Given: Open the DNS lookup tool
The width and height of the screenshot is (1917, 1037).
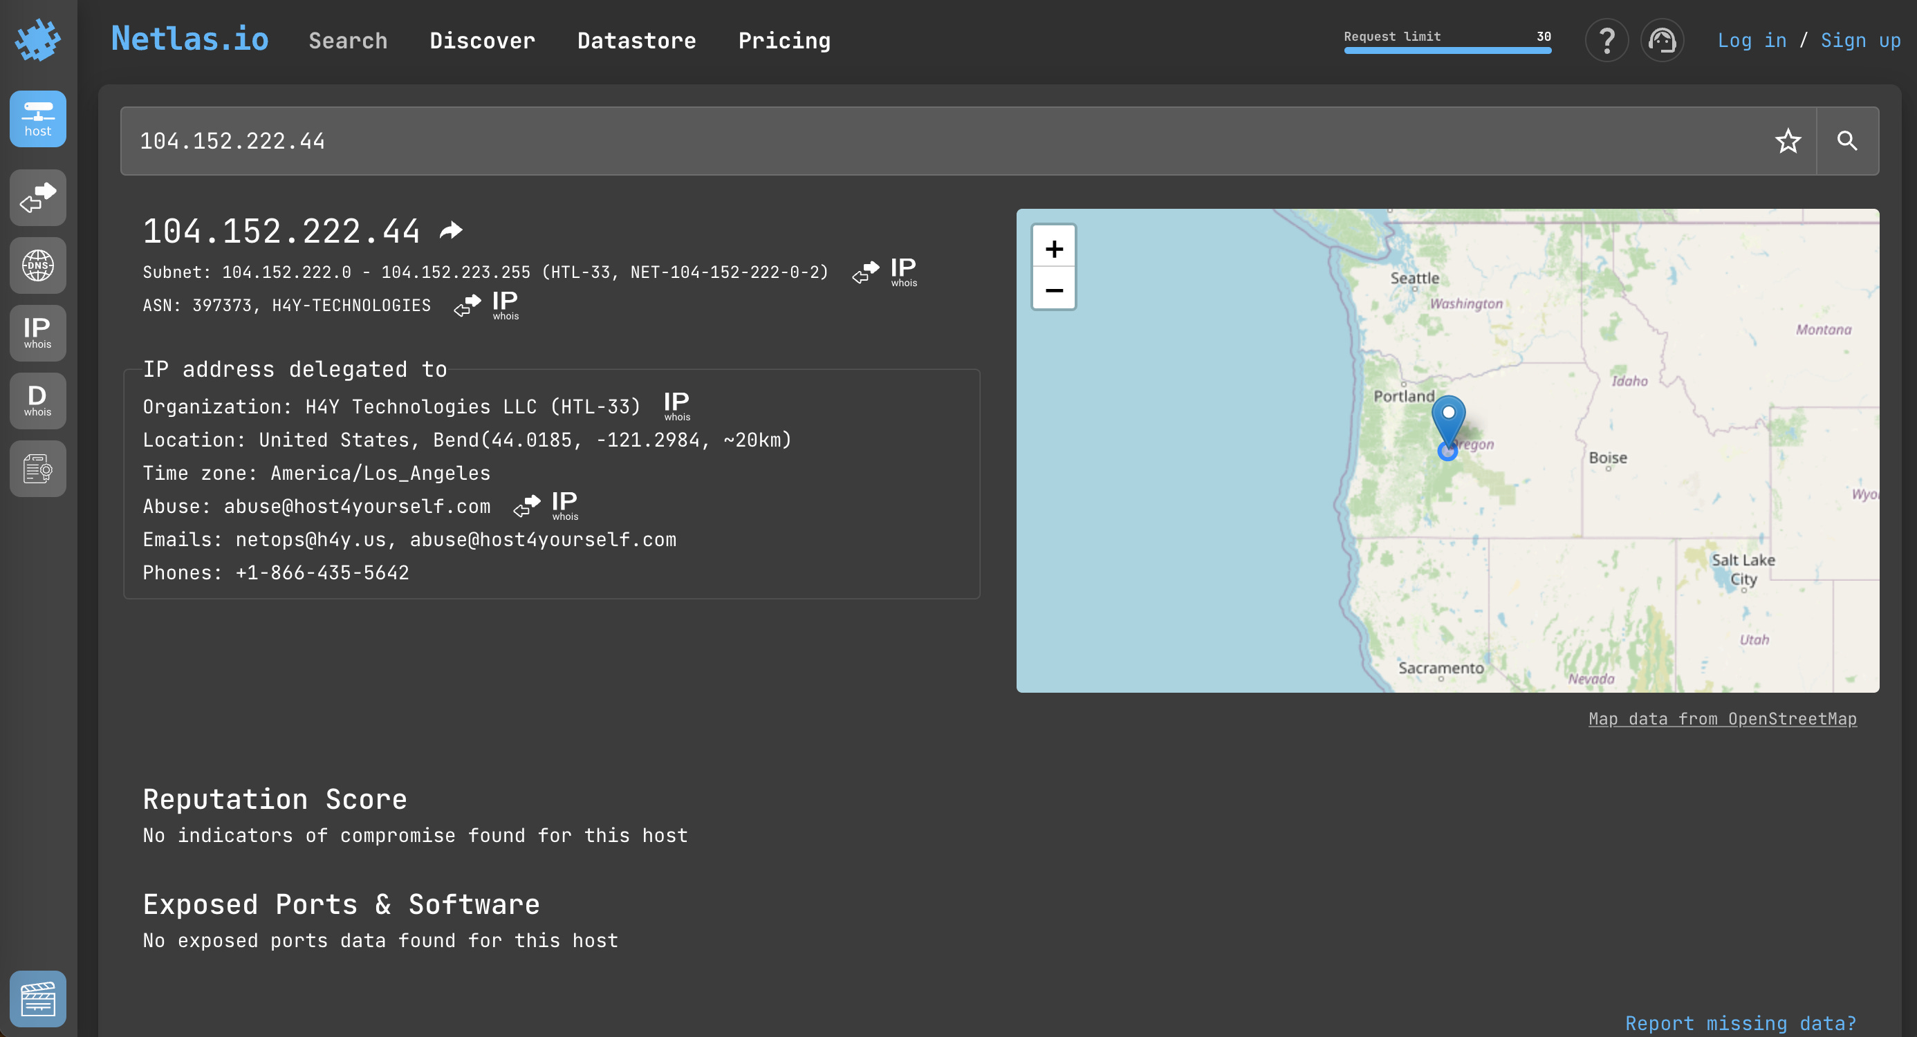Looking at the screenshot, I should [37, 265].
